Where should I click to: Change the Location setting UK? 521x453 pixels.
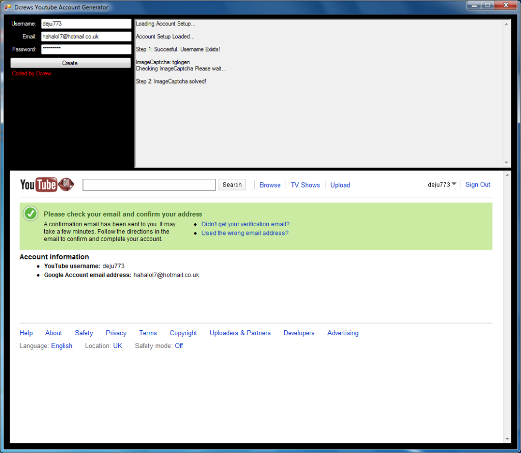pos(118,345)
